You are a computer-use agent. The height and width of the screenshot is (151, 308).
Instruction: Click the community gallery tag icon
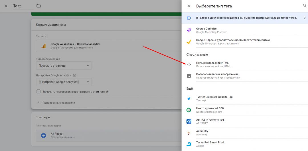[189, 18]
